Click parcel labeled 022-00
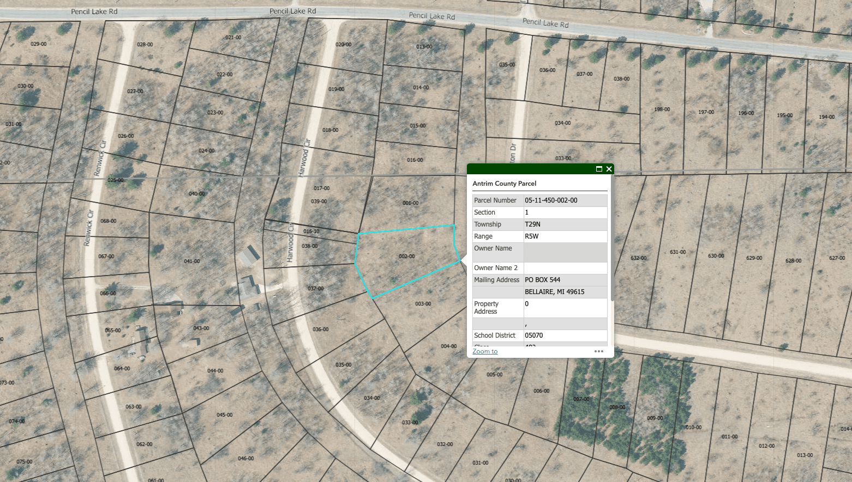The height and width of the screenshot is (482, 852). [x=224, y=75]
